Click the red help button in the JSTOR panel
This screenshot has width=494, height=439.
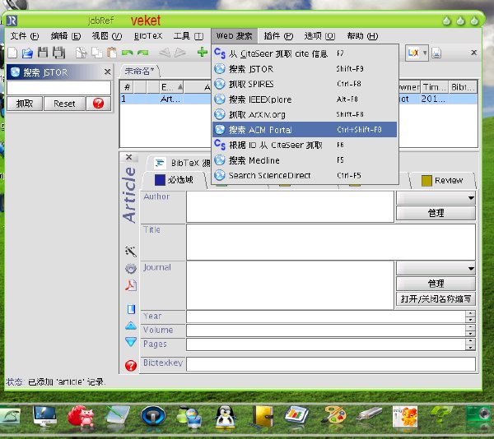coord(98,104)
